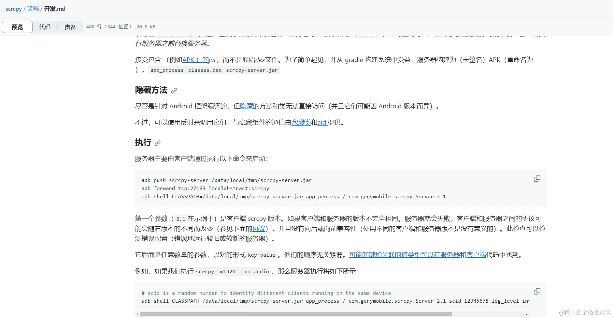The image size is (613, 318).
Task: Open anchor link beside 执行 heading
Action: pyautogui.click(x=158, y=143)
